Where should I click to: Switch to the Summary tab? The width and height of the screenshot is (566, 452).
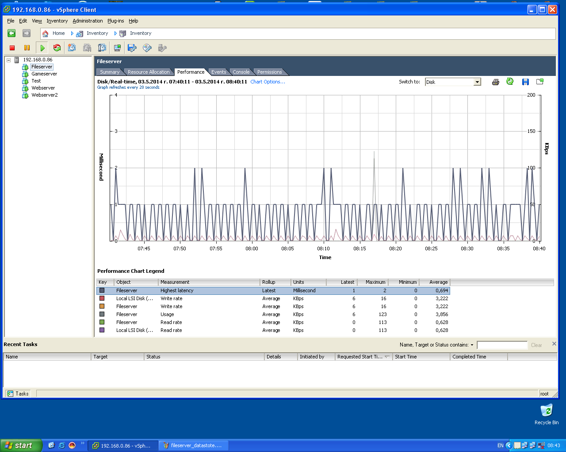109,72
